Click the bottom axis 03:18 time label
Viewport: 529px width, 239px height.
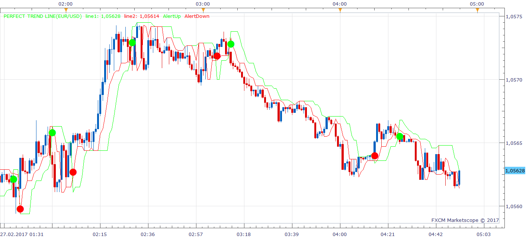pyautogui.click(x=244, y=234)
